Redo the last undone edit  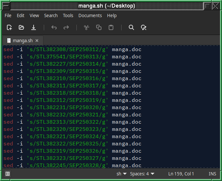pyautogui.click(x=66, y=27)
